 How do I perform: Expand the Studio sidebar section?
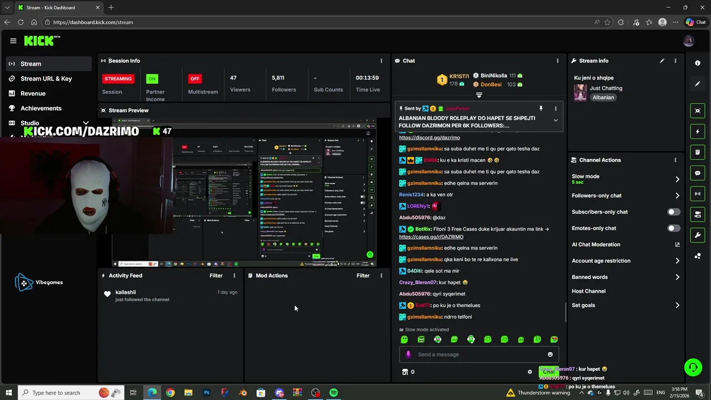(86, 123)
